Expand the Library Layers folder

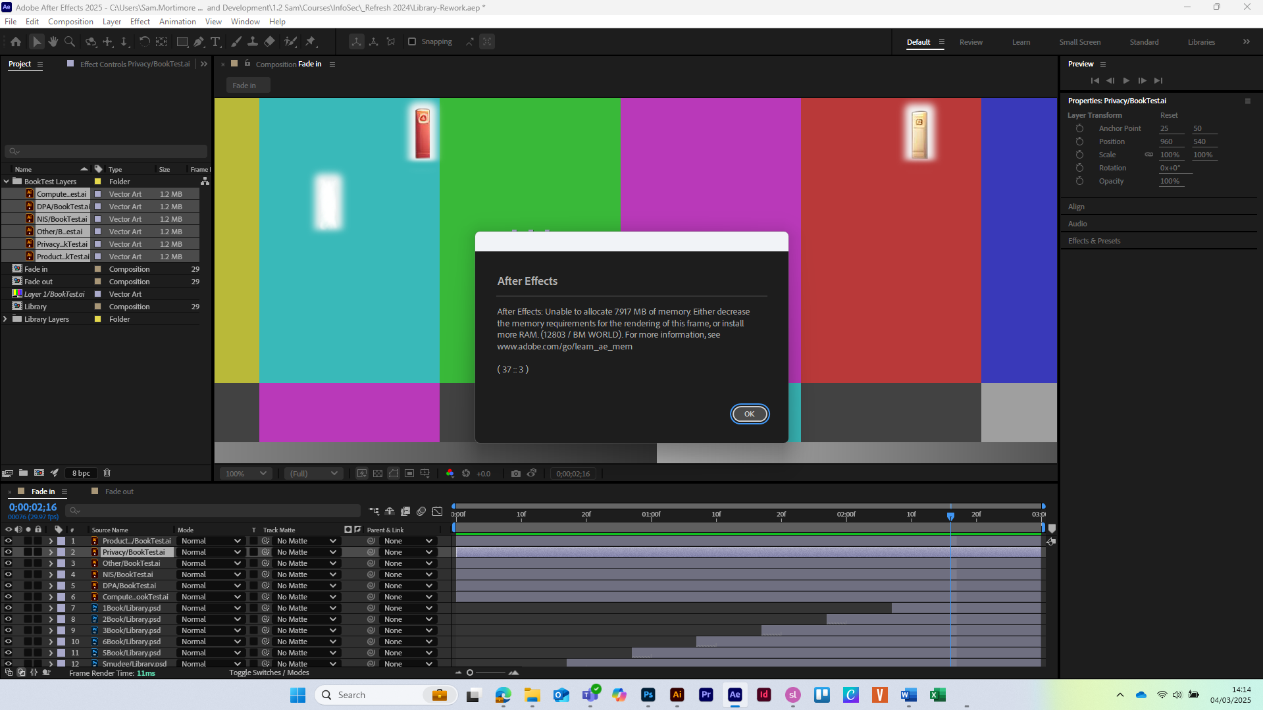click(5, 319)
